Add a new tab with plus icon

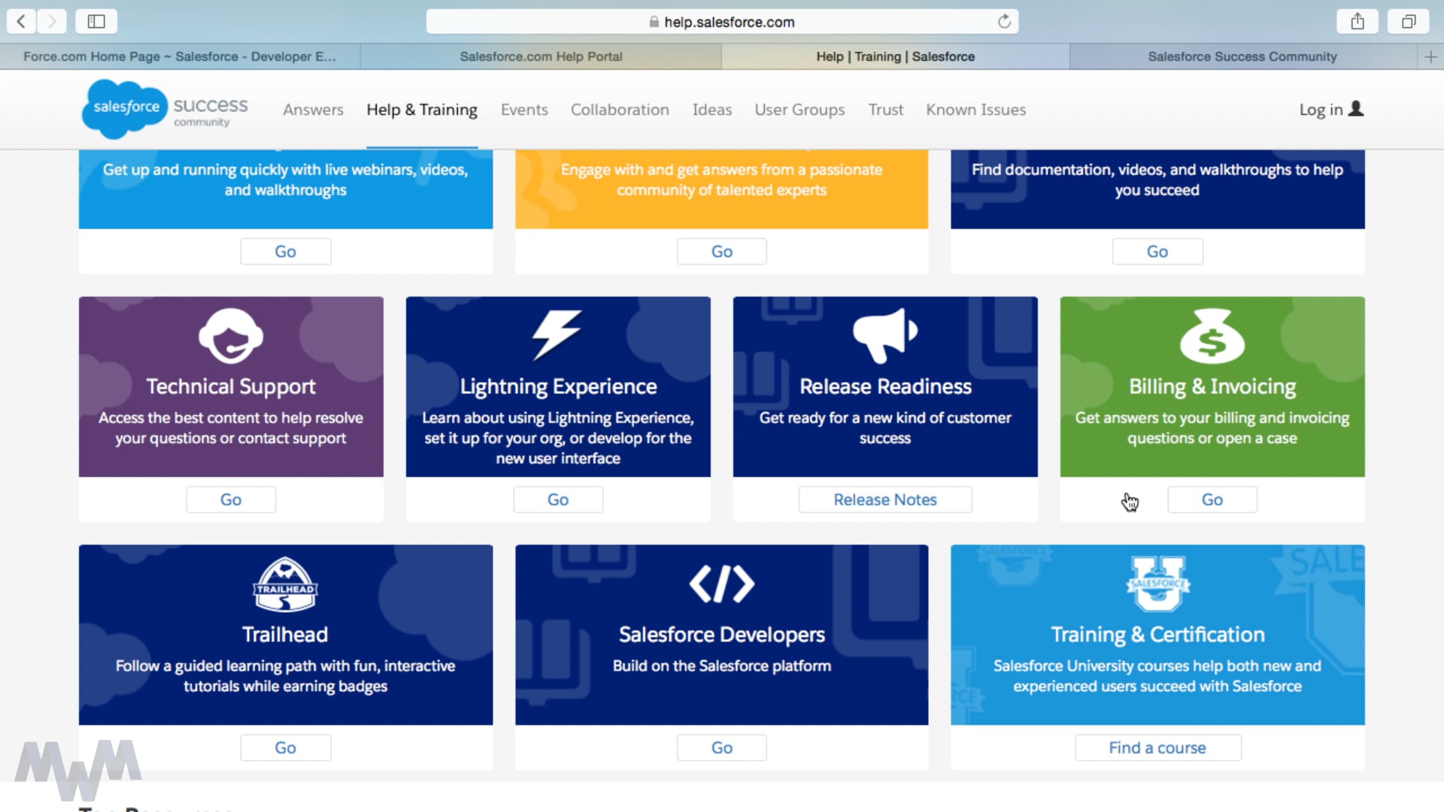tap(1430, 56)
